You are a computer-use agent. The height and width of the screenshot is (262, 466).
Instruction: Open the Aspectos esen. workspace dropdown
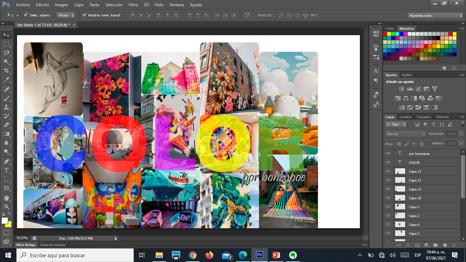pyautogui.click(x=435, y=16)
